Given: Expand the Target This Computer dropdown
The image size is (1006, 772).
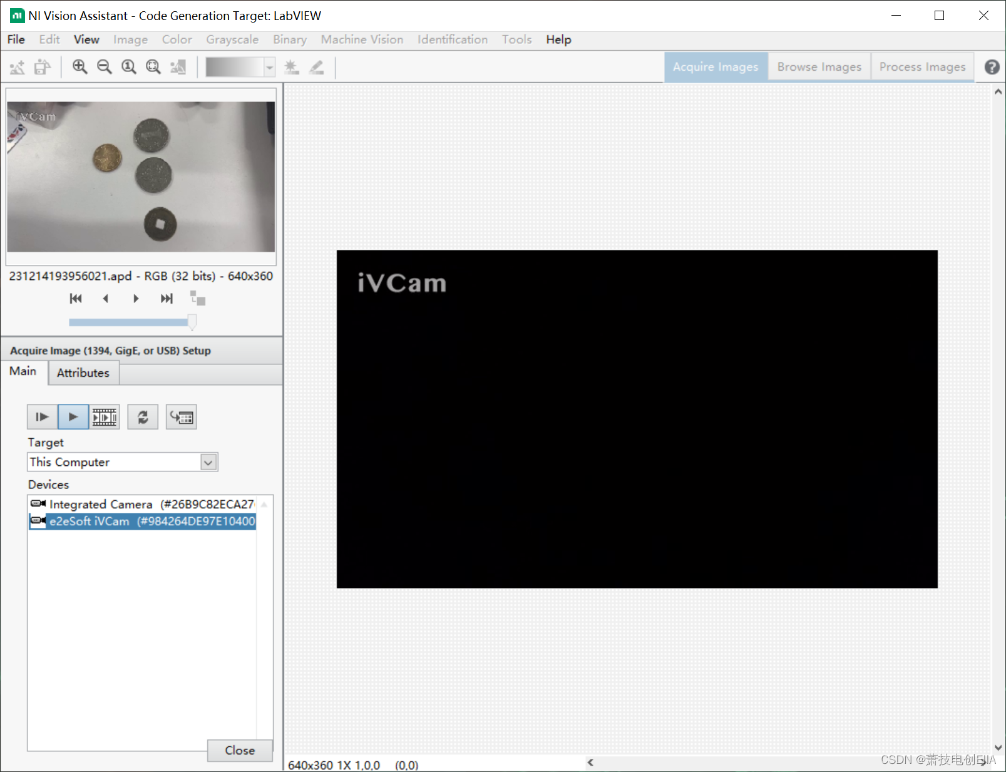Looking at the screenshot, I should 208,462.
